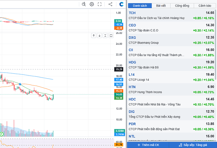Viewport: 217px width, 148px height.
Task: Click CTCP Bluemarq Group company name
Action: [144, 43]
